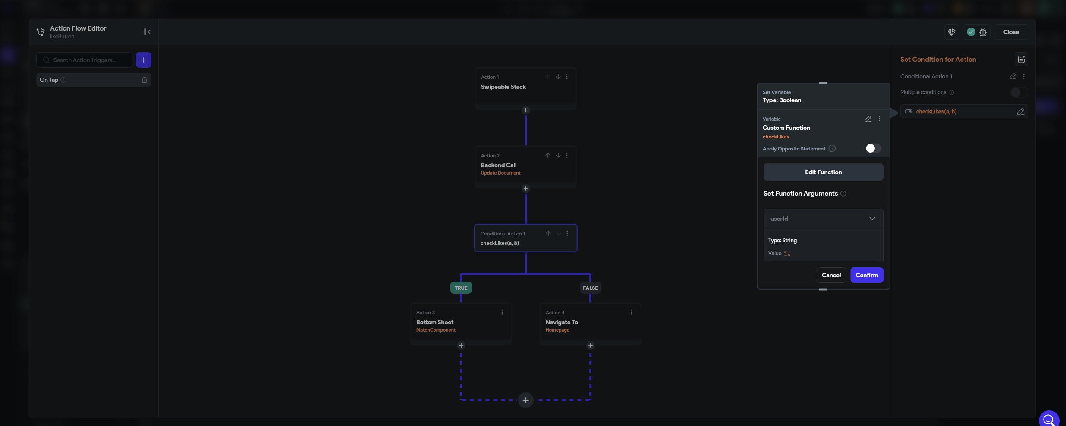The image size is (1066, 426).
Task: Show info for Apply Opposite Statement
Action: point(832,148)
